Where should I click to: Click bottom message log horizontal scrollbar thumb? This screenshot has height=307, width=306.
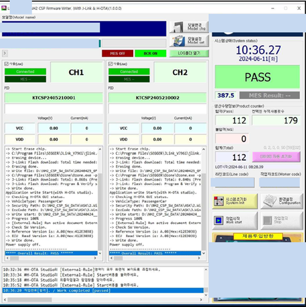(x=30, y=300)
